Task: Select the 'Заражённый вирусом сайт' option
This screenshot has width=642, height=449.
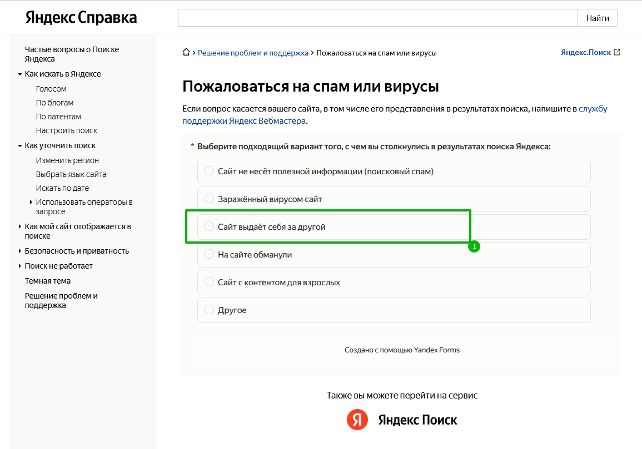Action: pyautogui.click(x=210, y=199)
